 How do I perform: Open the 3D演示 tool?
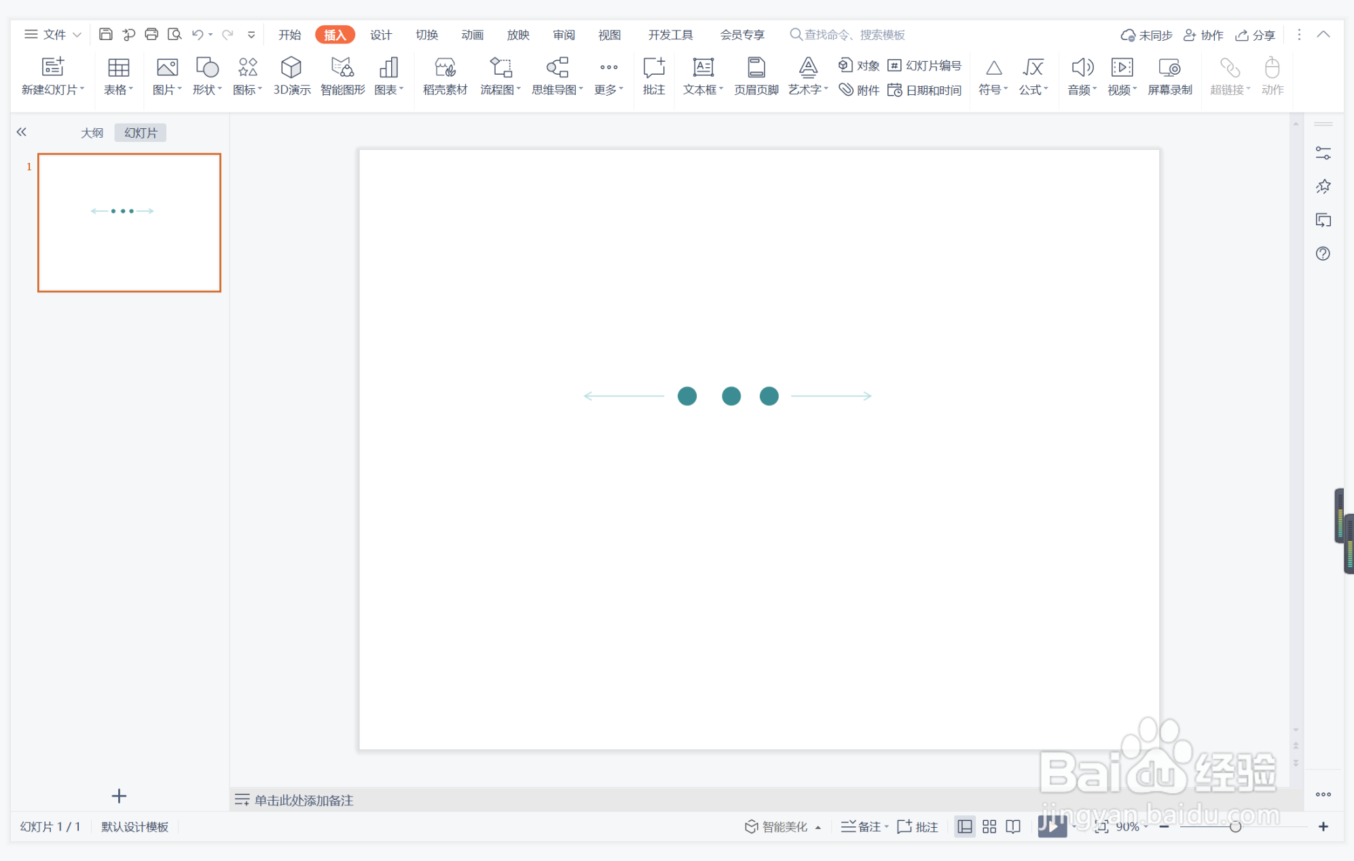tap(291, 69)
